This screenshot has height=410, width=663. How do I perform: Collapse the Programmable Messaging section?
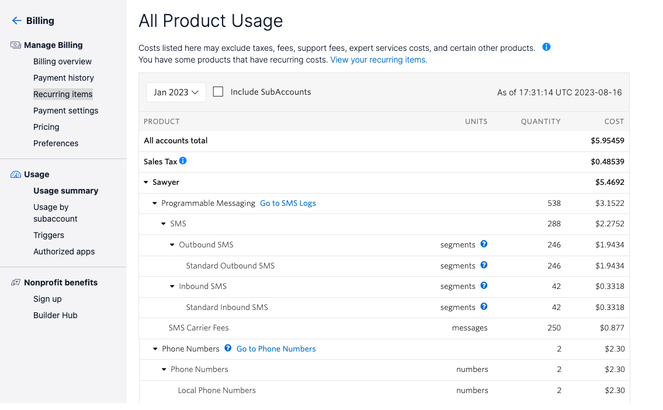(155, 204)
